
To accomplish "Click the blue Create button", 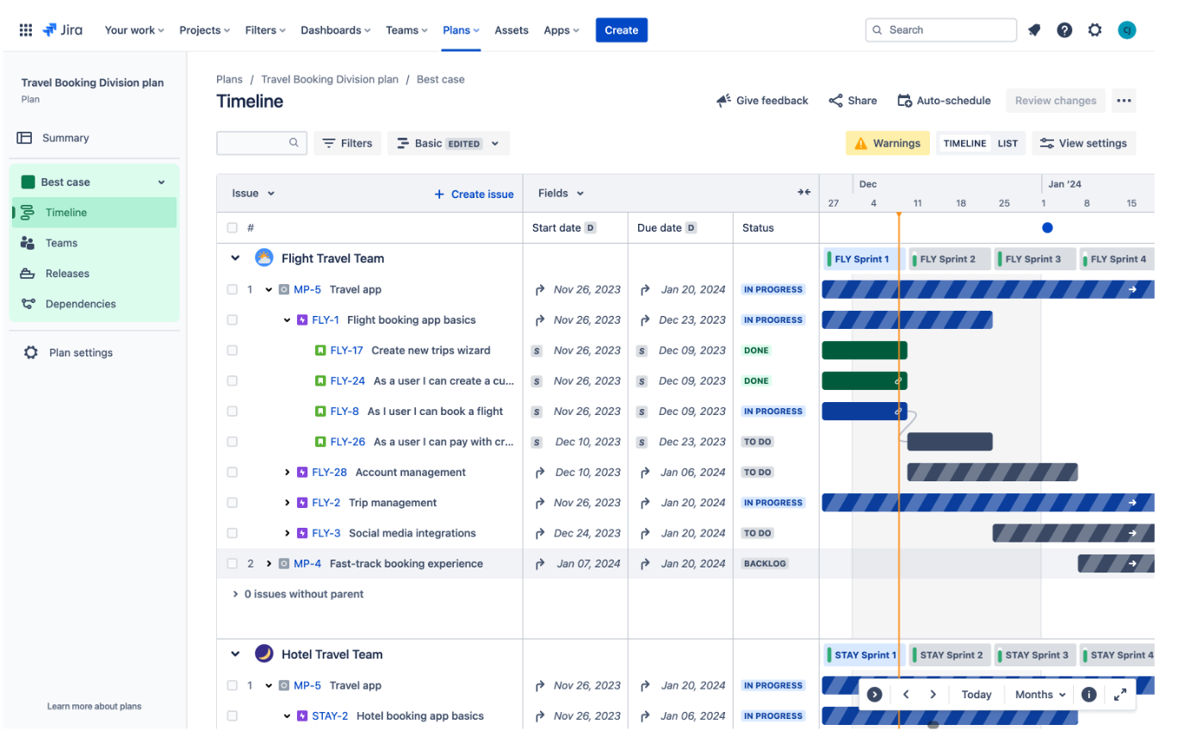I will click(x=621, y=29).
